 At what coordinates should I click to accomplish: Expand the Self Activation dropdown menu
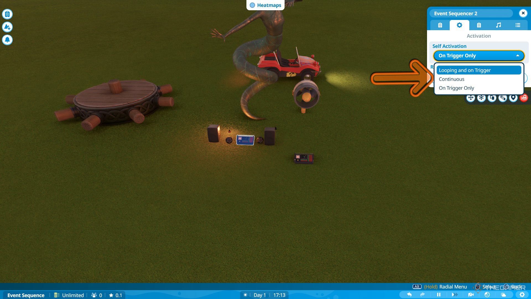coord(478,55)
